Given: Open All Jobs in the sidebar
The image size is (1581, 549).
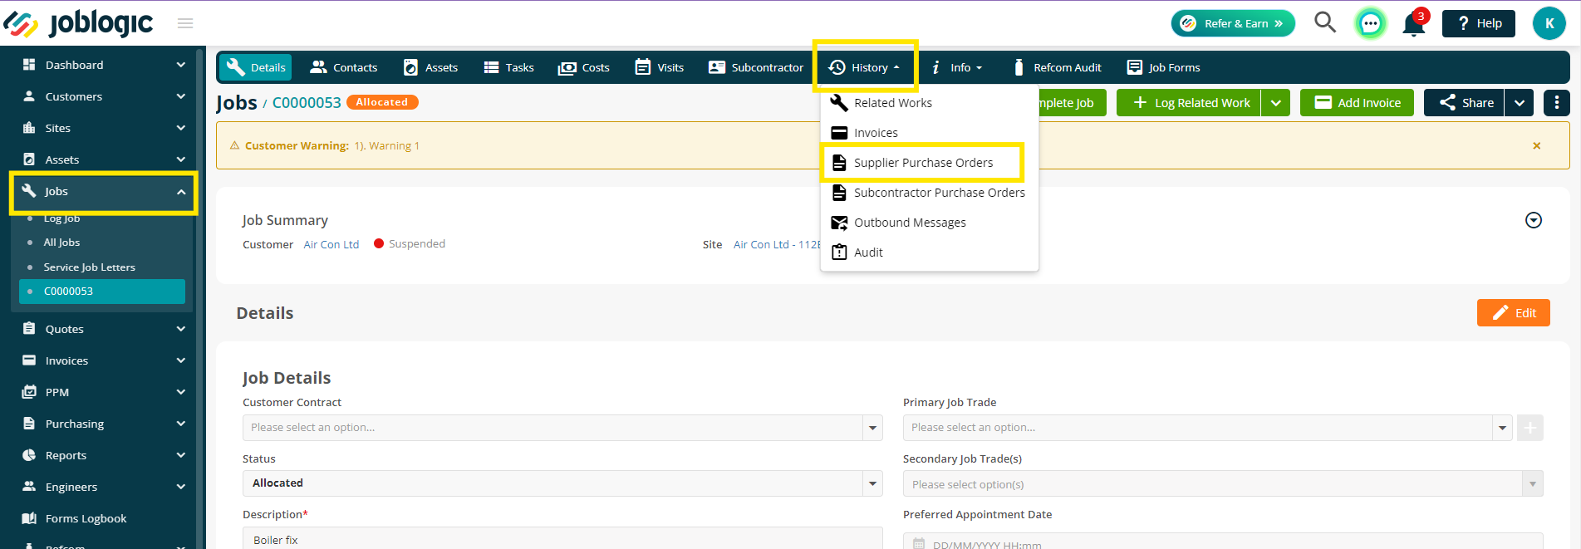Looking at the screenshot, I should click(61, 243).
